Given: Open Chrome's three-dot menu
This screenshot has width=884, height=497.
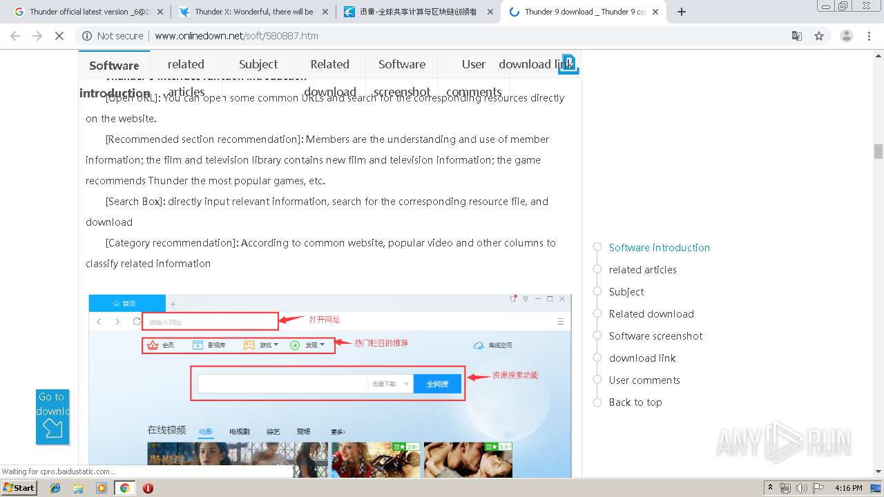Looking at the screenshot, I should tap(869, 36).
